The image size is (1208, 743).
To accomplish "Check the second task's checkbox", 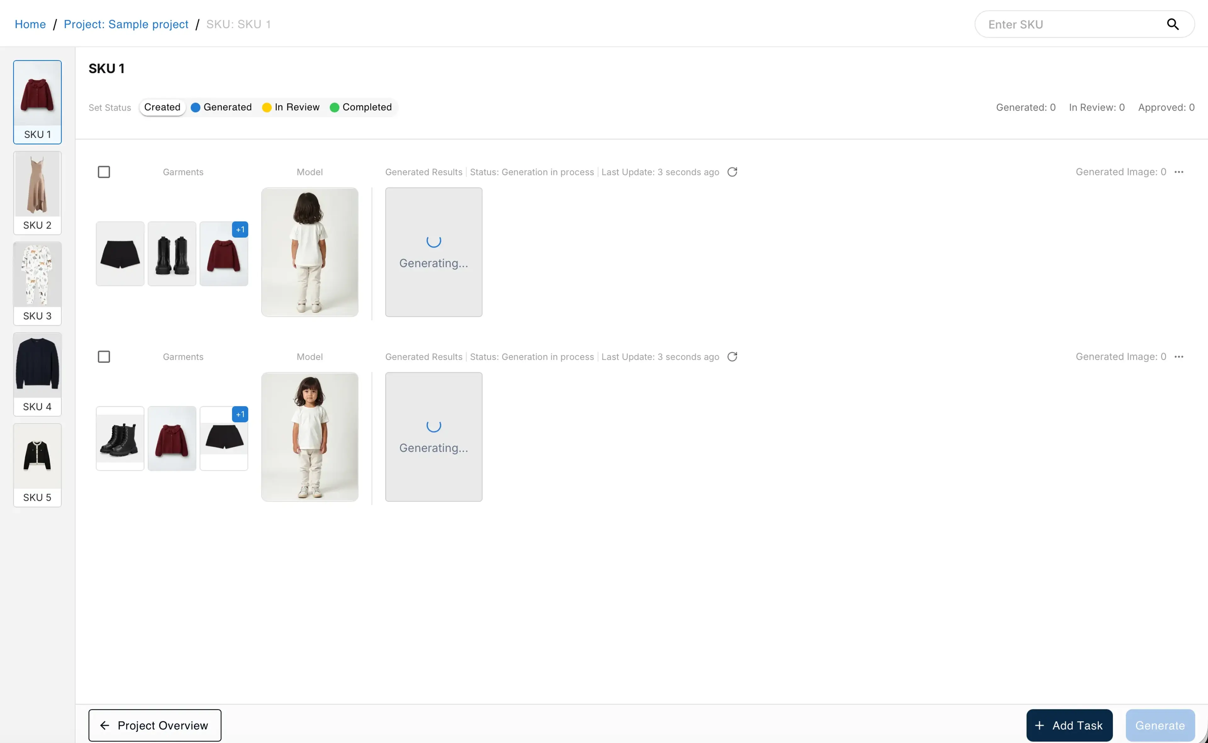I will click(104, 357).
